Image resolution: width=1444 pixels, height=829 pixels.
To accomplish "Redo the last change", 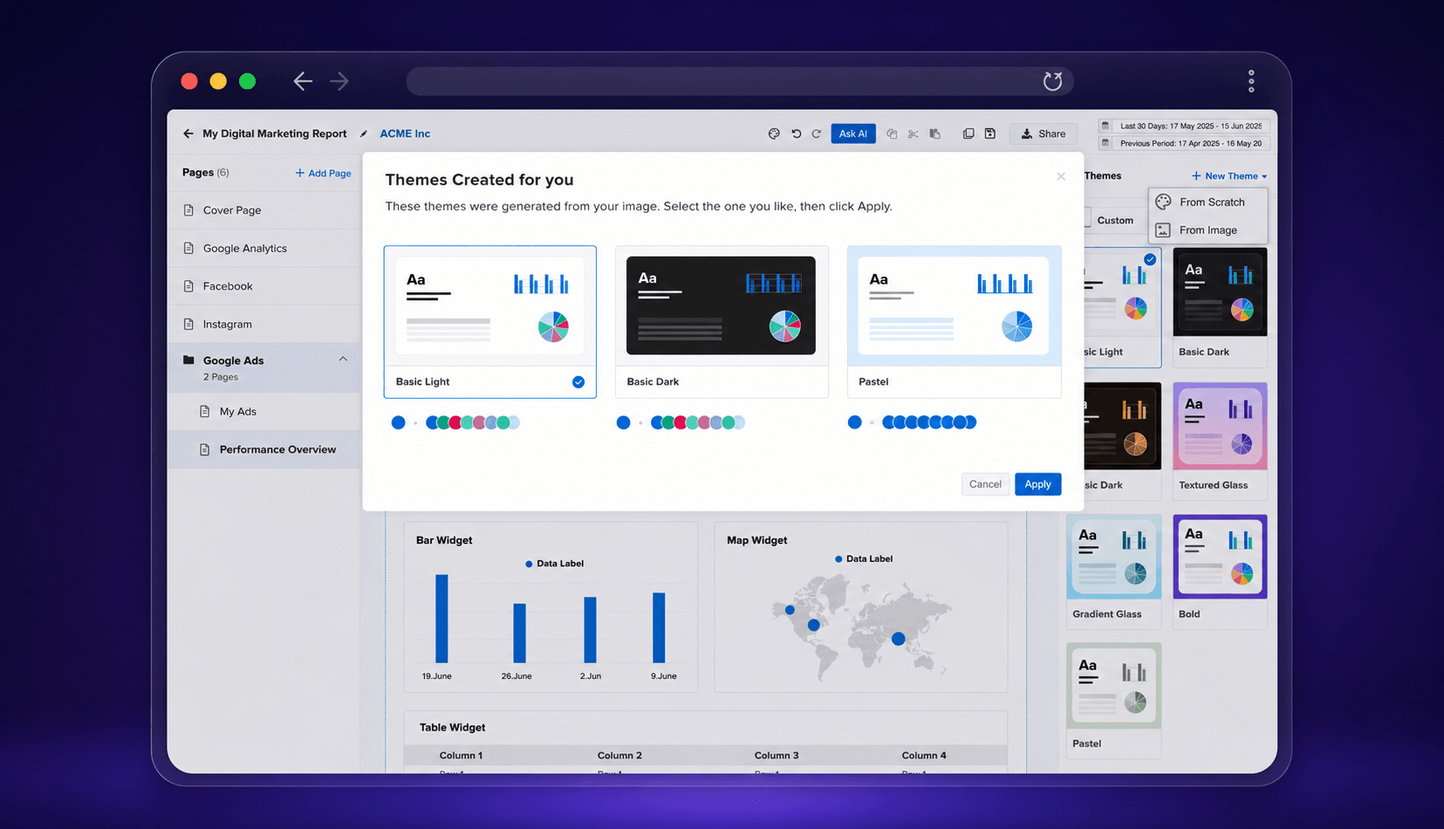I will click(x=817, y=134).
